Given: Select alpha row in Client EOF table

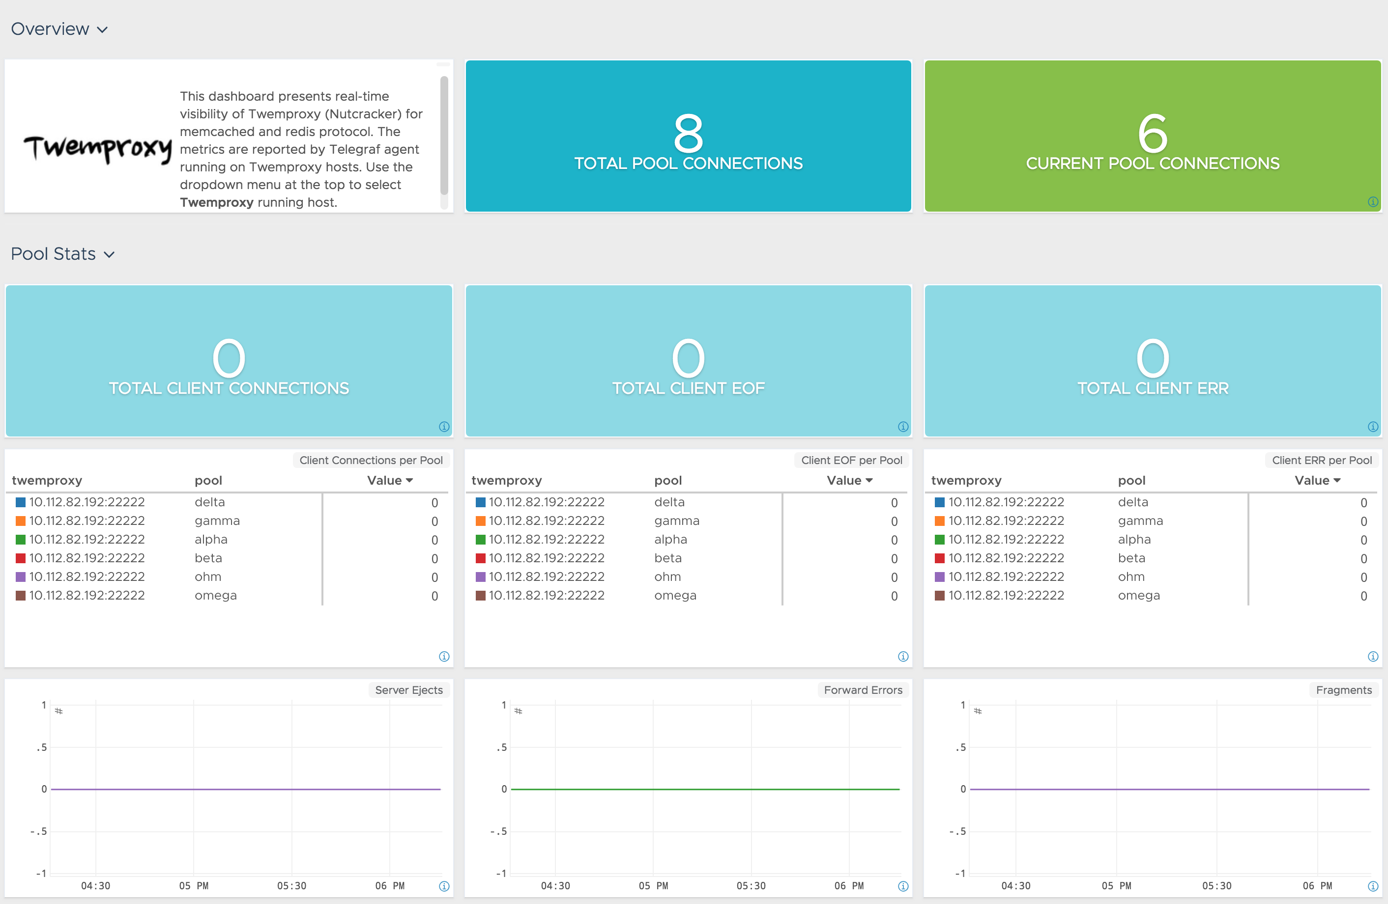Looking at the screenshot, I should click(x=687, y=539).
